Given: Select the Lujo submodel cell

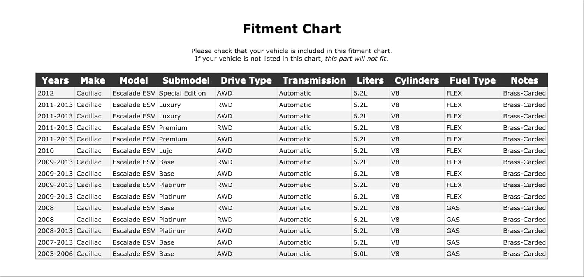Looking at the screenshot, I should [x=165, y=151].
